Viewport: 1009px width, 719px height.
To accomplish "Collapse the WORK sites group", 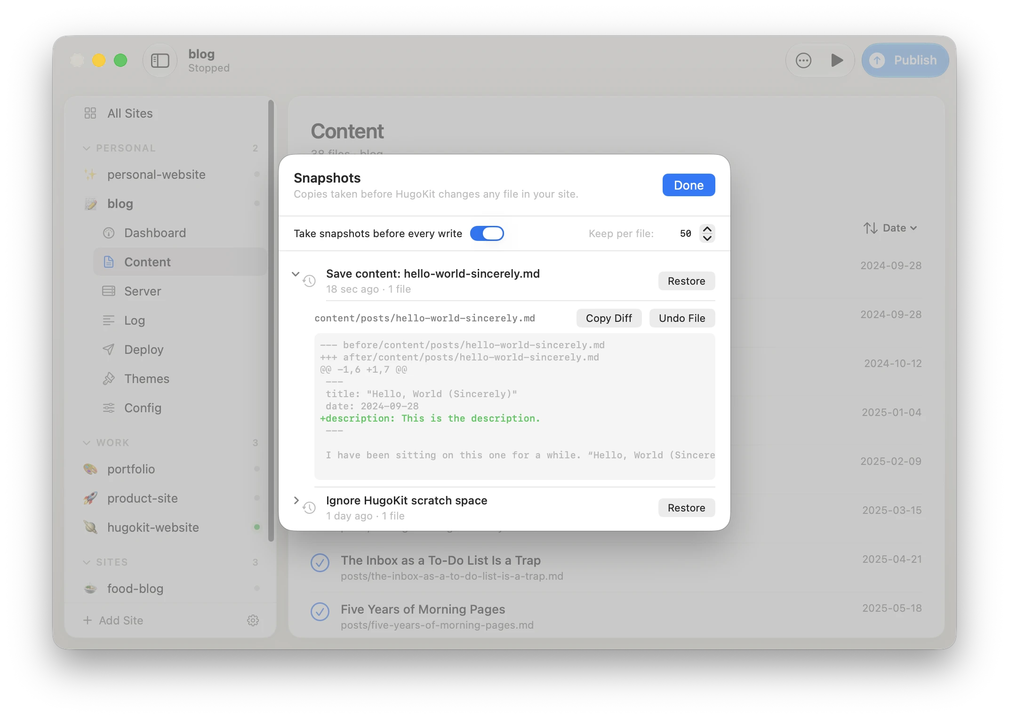I will tap(87, 443).
